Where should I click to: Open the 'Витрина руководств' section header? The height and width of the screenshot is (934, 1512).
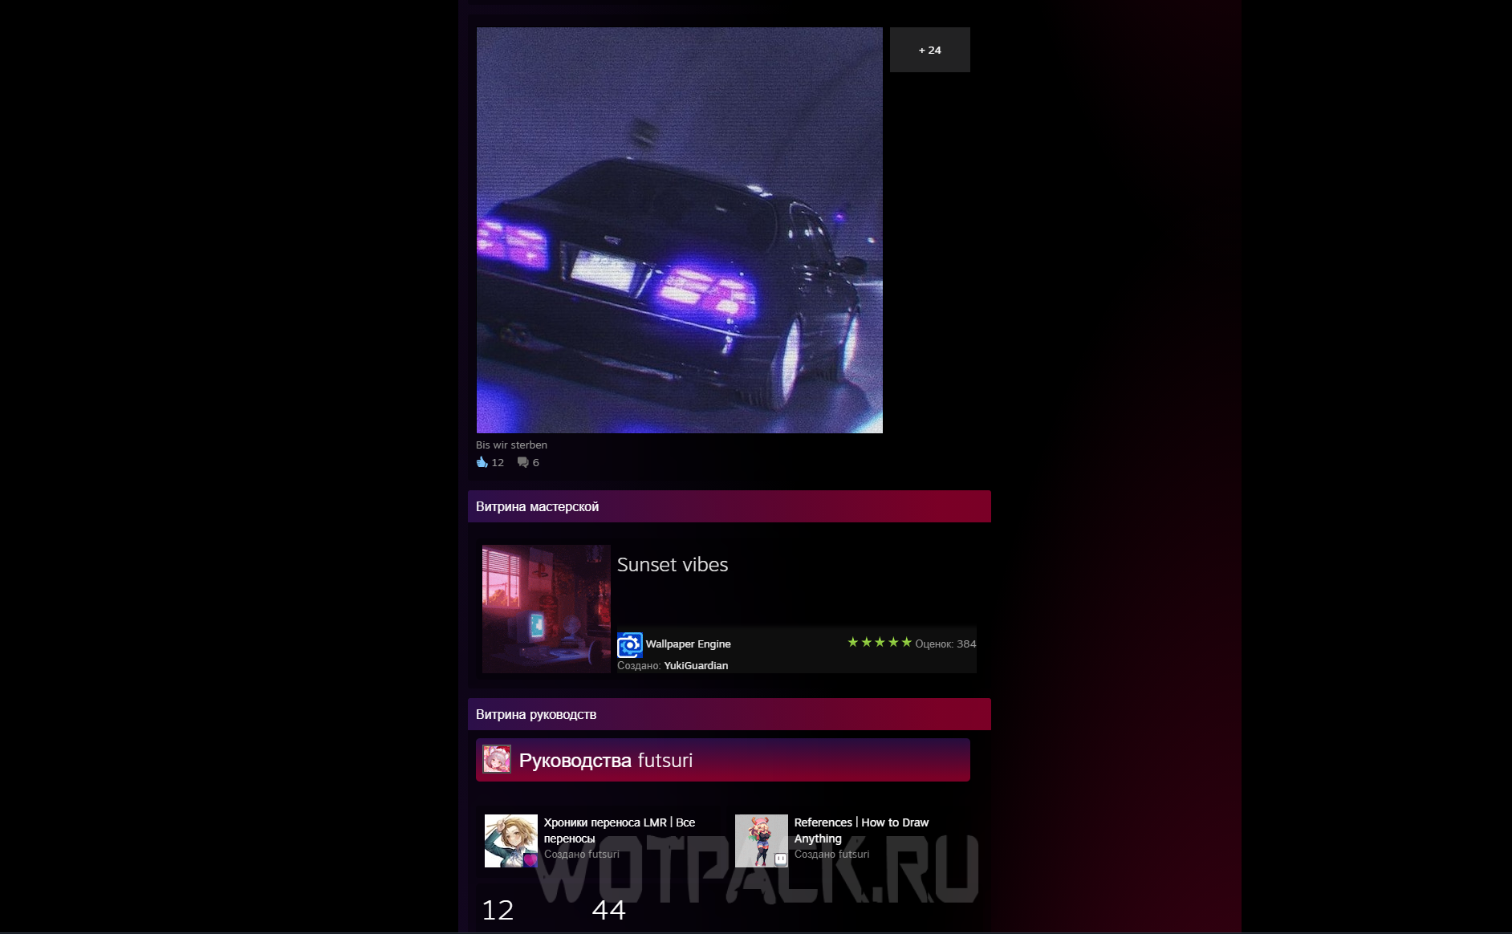(536, 715)
